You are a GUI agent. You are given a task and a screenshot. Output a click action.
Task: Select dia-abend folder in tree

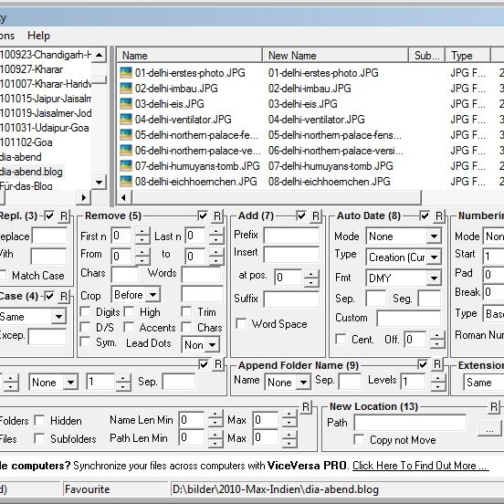click(21, 157)
